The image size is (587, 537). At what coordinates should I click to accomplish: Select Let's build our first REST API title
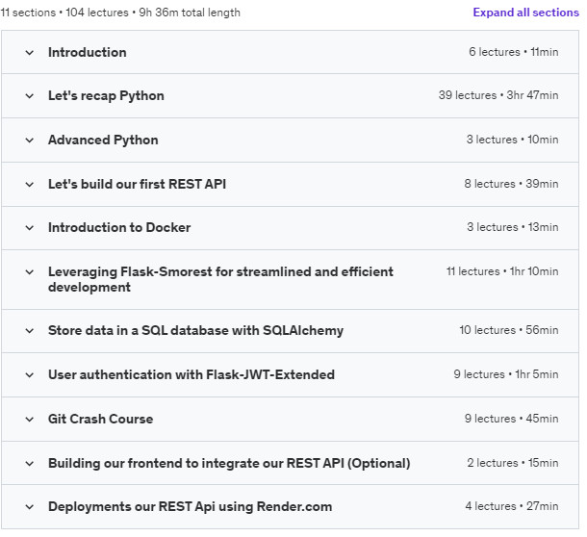[137, 184]
